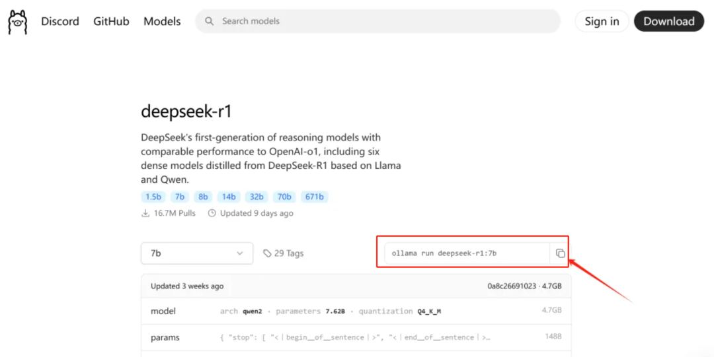Image resolution: width=714 pixels, height=357 pixels.
Task: Click the Updated 3 weeks ago text
Action: click(187, 286)
